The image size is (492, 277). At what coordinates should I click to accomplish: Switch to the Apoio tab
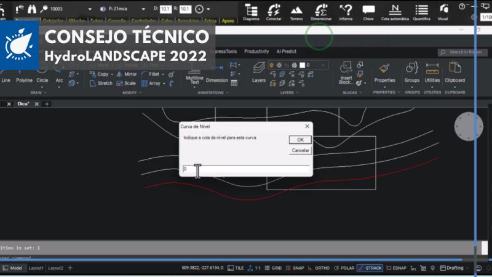point(228,21)
